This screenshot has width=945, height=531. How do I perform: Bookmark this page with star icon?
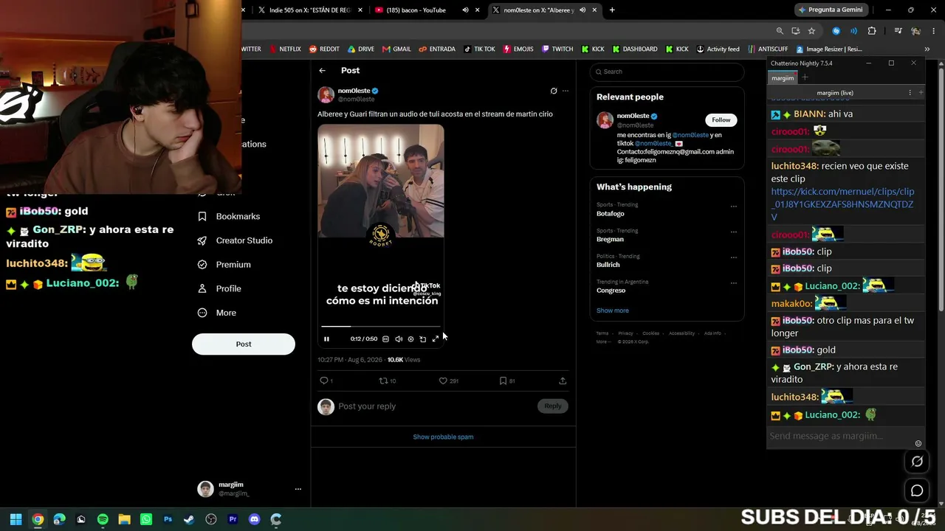pos(811,31)
